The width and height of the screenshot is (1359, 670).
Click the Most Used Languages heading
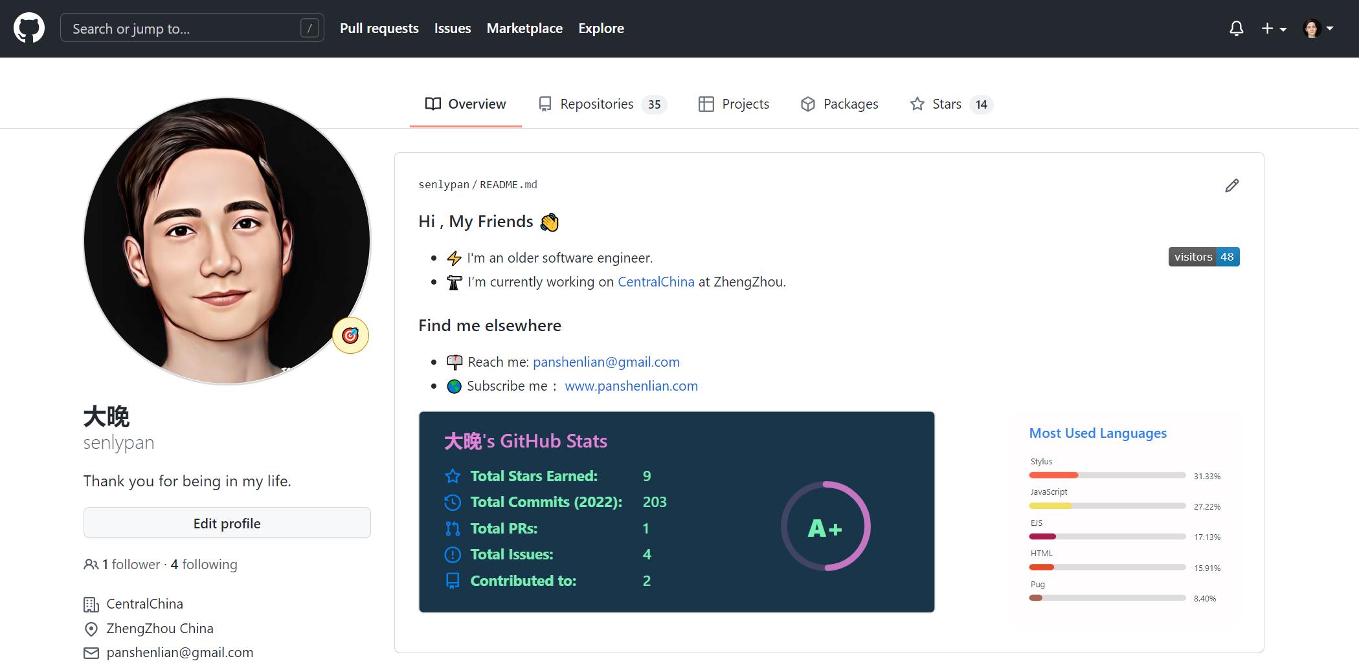click(1098, 433)
